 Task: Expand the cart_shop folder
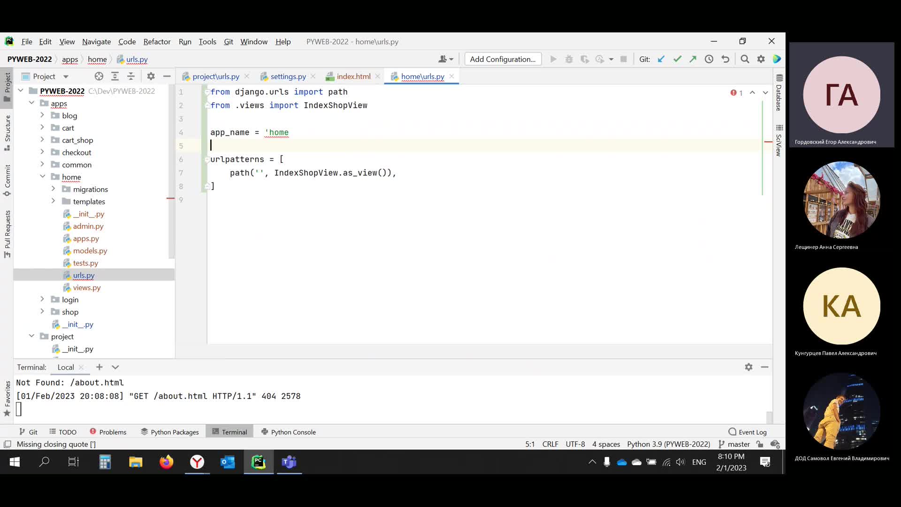pos(42,139)
